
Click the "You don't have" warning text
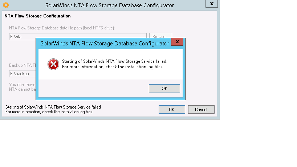22,84
